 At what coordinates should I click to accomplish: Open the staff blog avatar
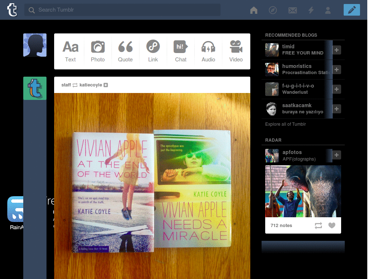pyautogui.click(x=35, y=88)
